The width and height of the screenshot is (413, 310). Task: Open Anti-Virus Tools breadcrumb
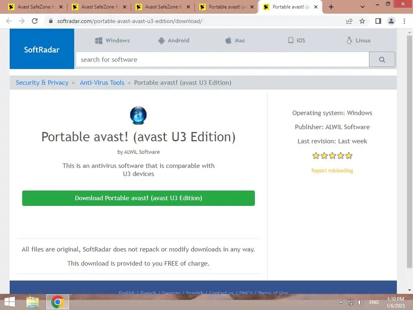tap(102, 82)
